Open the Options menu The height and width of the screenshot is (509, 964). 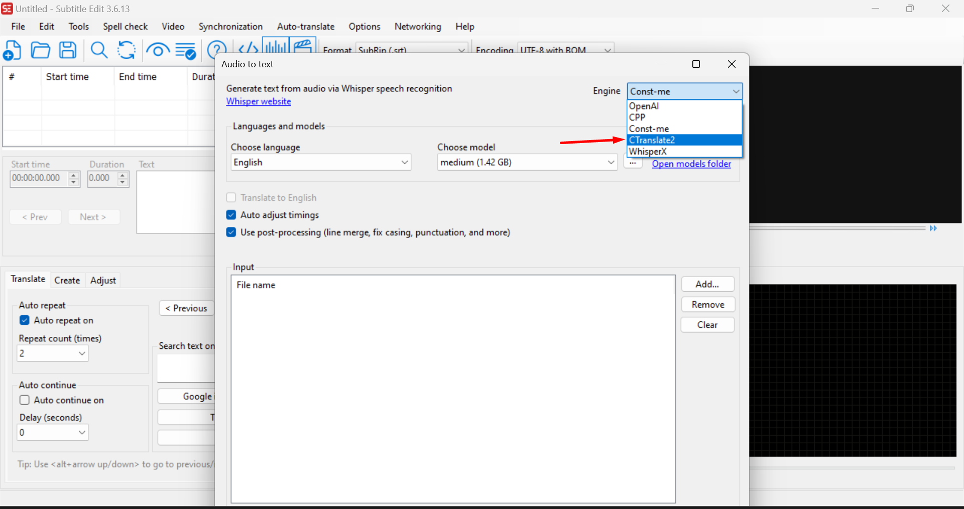click(x=365, y=27)
